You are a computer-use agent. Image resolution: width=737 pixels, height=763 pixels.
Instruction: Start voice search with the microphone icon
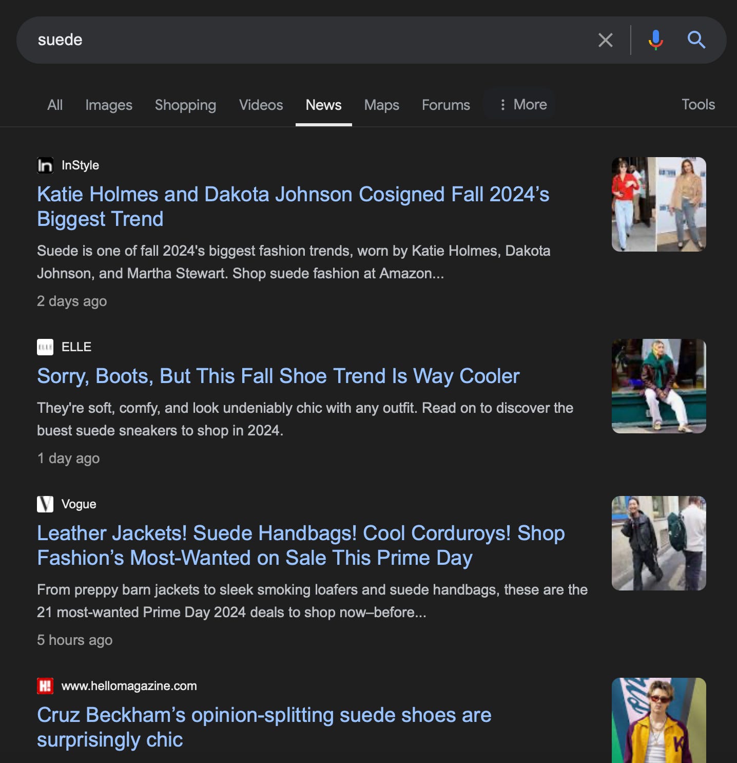click(655, 40)
